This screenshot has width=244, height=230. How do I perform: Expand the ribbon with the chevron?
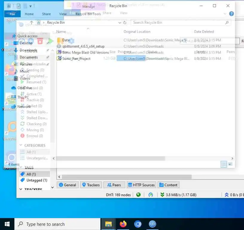tap(225, 14)
